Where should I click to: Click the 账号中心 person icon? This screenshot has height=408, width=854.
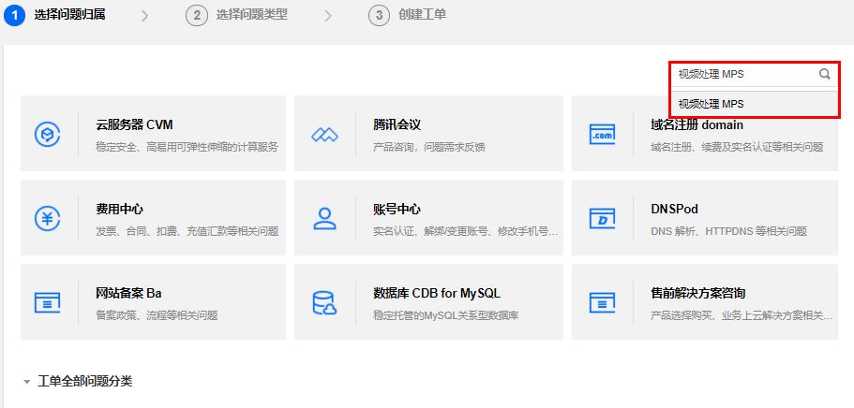coord(324,218)
